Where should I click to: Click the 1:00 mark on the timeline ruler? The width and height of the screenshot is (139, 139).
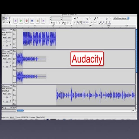tap(90, 26)
